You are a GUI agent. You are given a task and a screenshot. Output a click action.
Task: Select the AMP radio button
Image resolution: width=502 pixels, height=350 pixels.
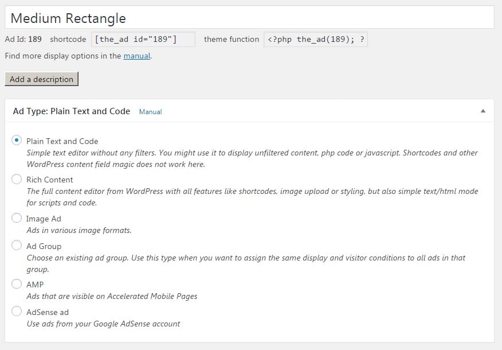point(17,284)
